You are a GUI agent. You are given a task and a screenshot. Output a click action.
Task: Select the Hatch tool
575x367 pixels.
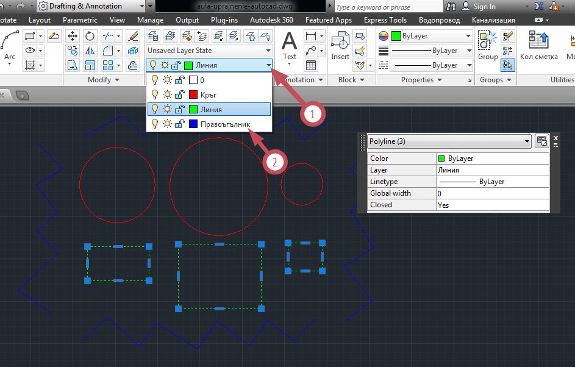[30, 65]
